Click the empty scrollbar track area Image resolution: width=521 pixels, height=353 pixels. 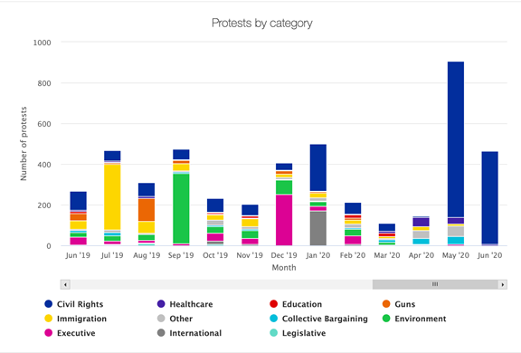pos(221,284)
